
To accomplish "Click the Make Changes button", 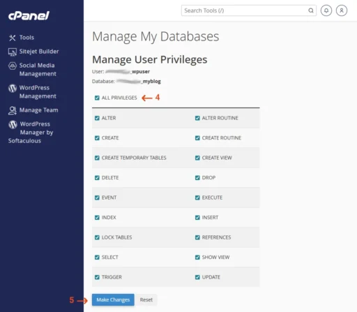I will click(x=113, y=299).
